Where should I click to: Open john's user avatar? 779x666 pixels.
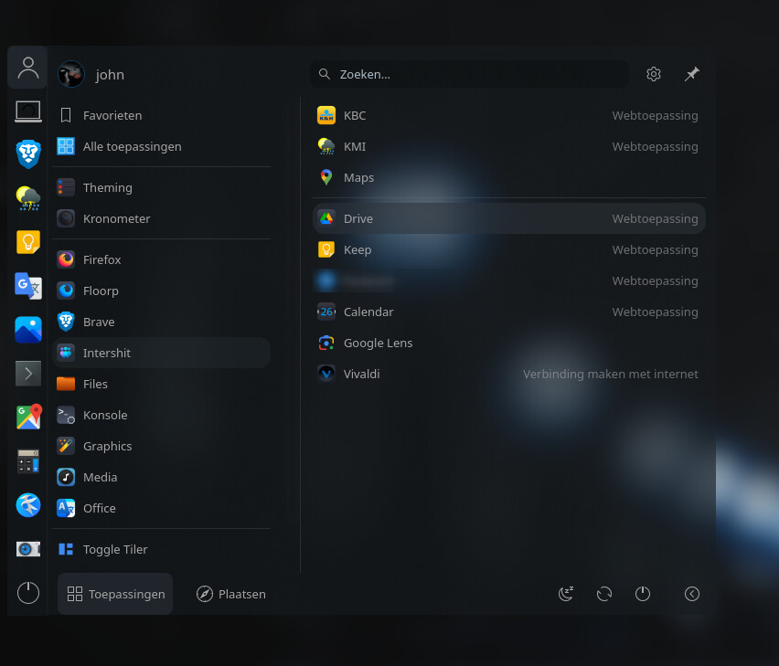click(x=71, y=74)
